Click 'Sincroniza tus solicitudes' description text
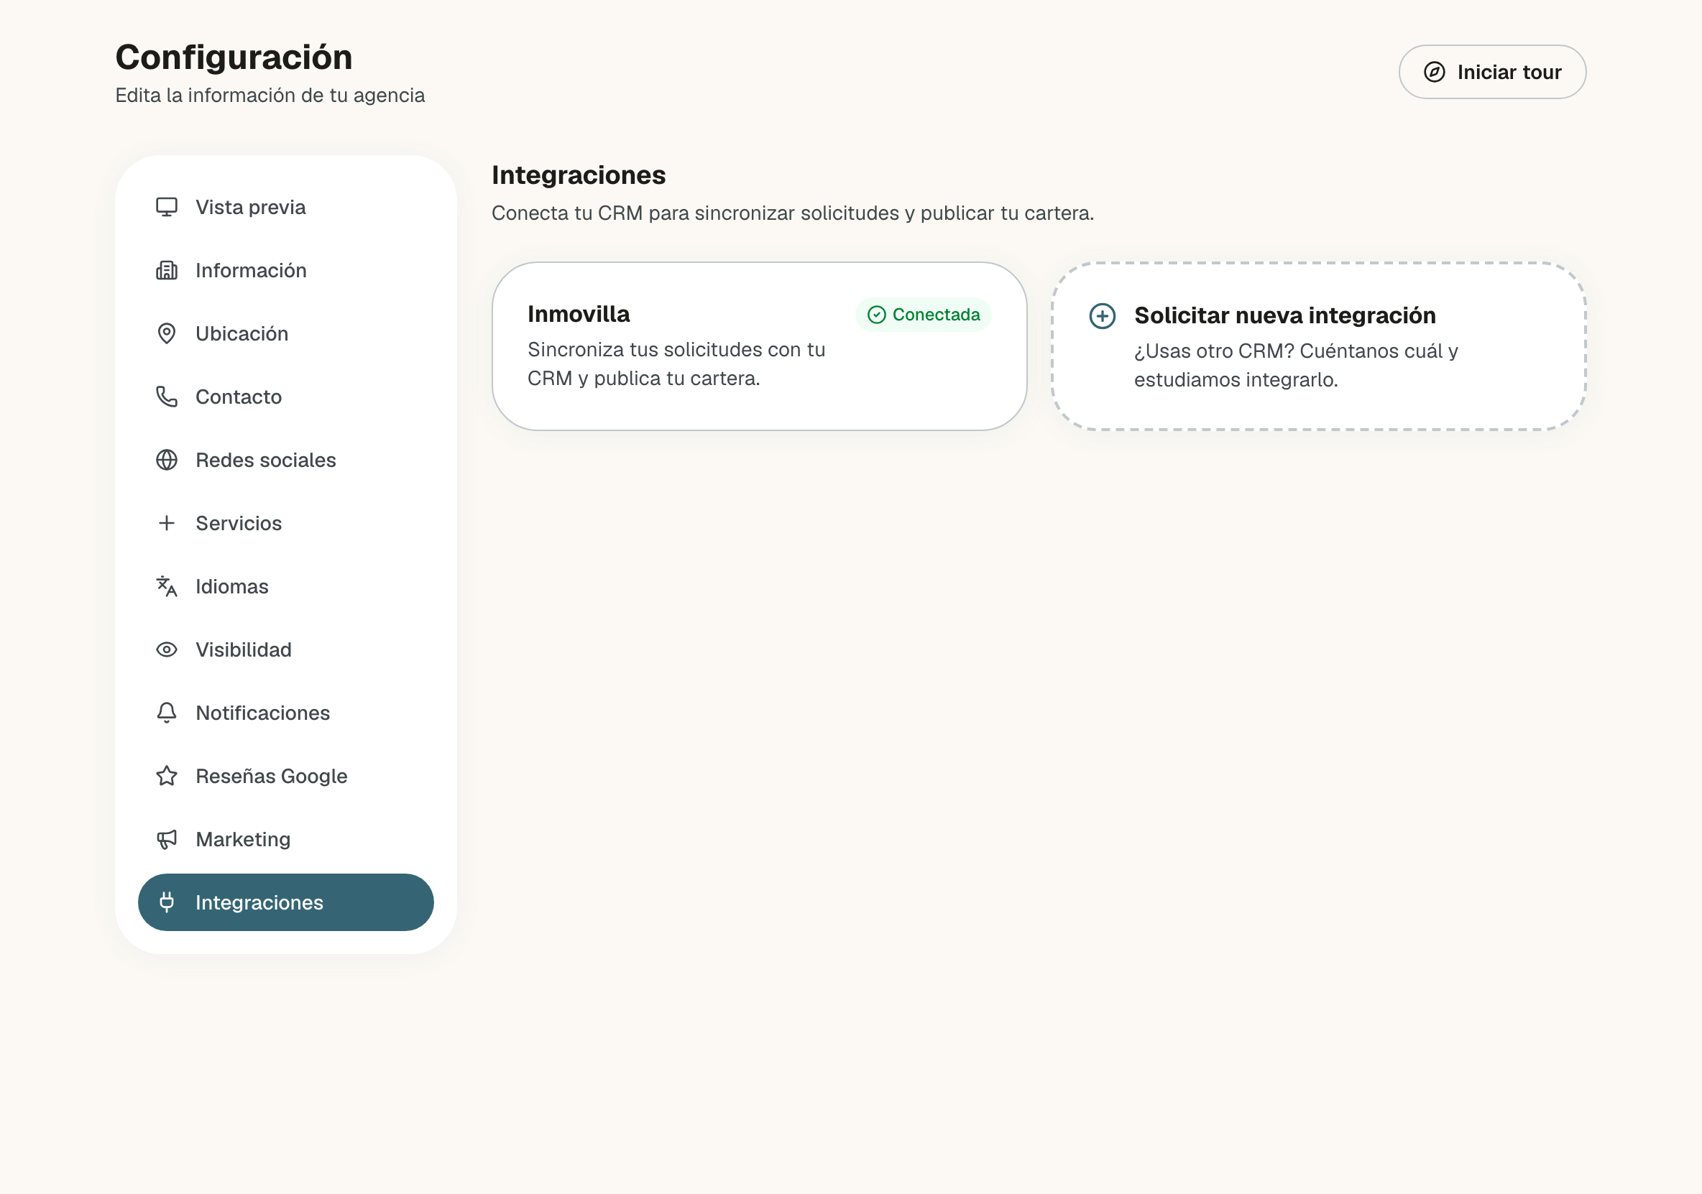The image size is (1702, 1194). [676, 364]
